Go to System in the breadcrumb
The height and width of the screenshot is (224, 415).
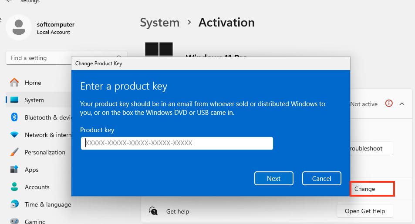coord(159,23)
